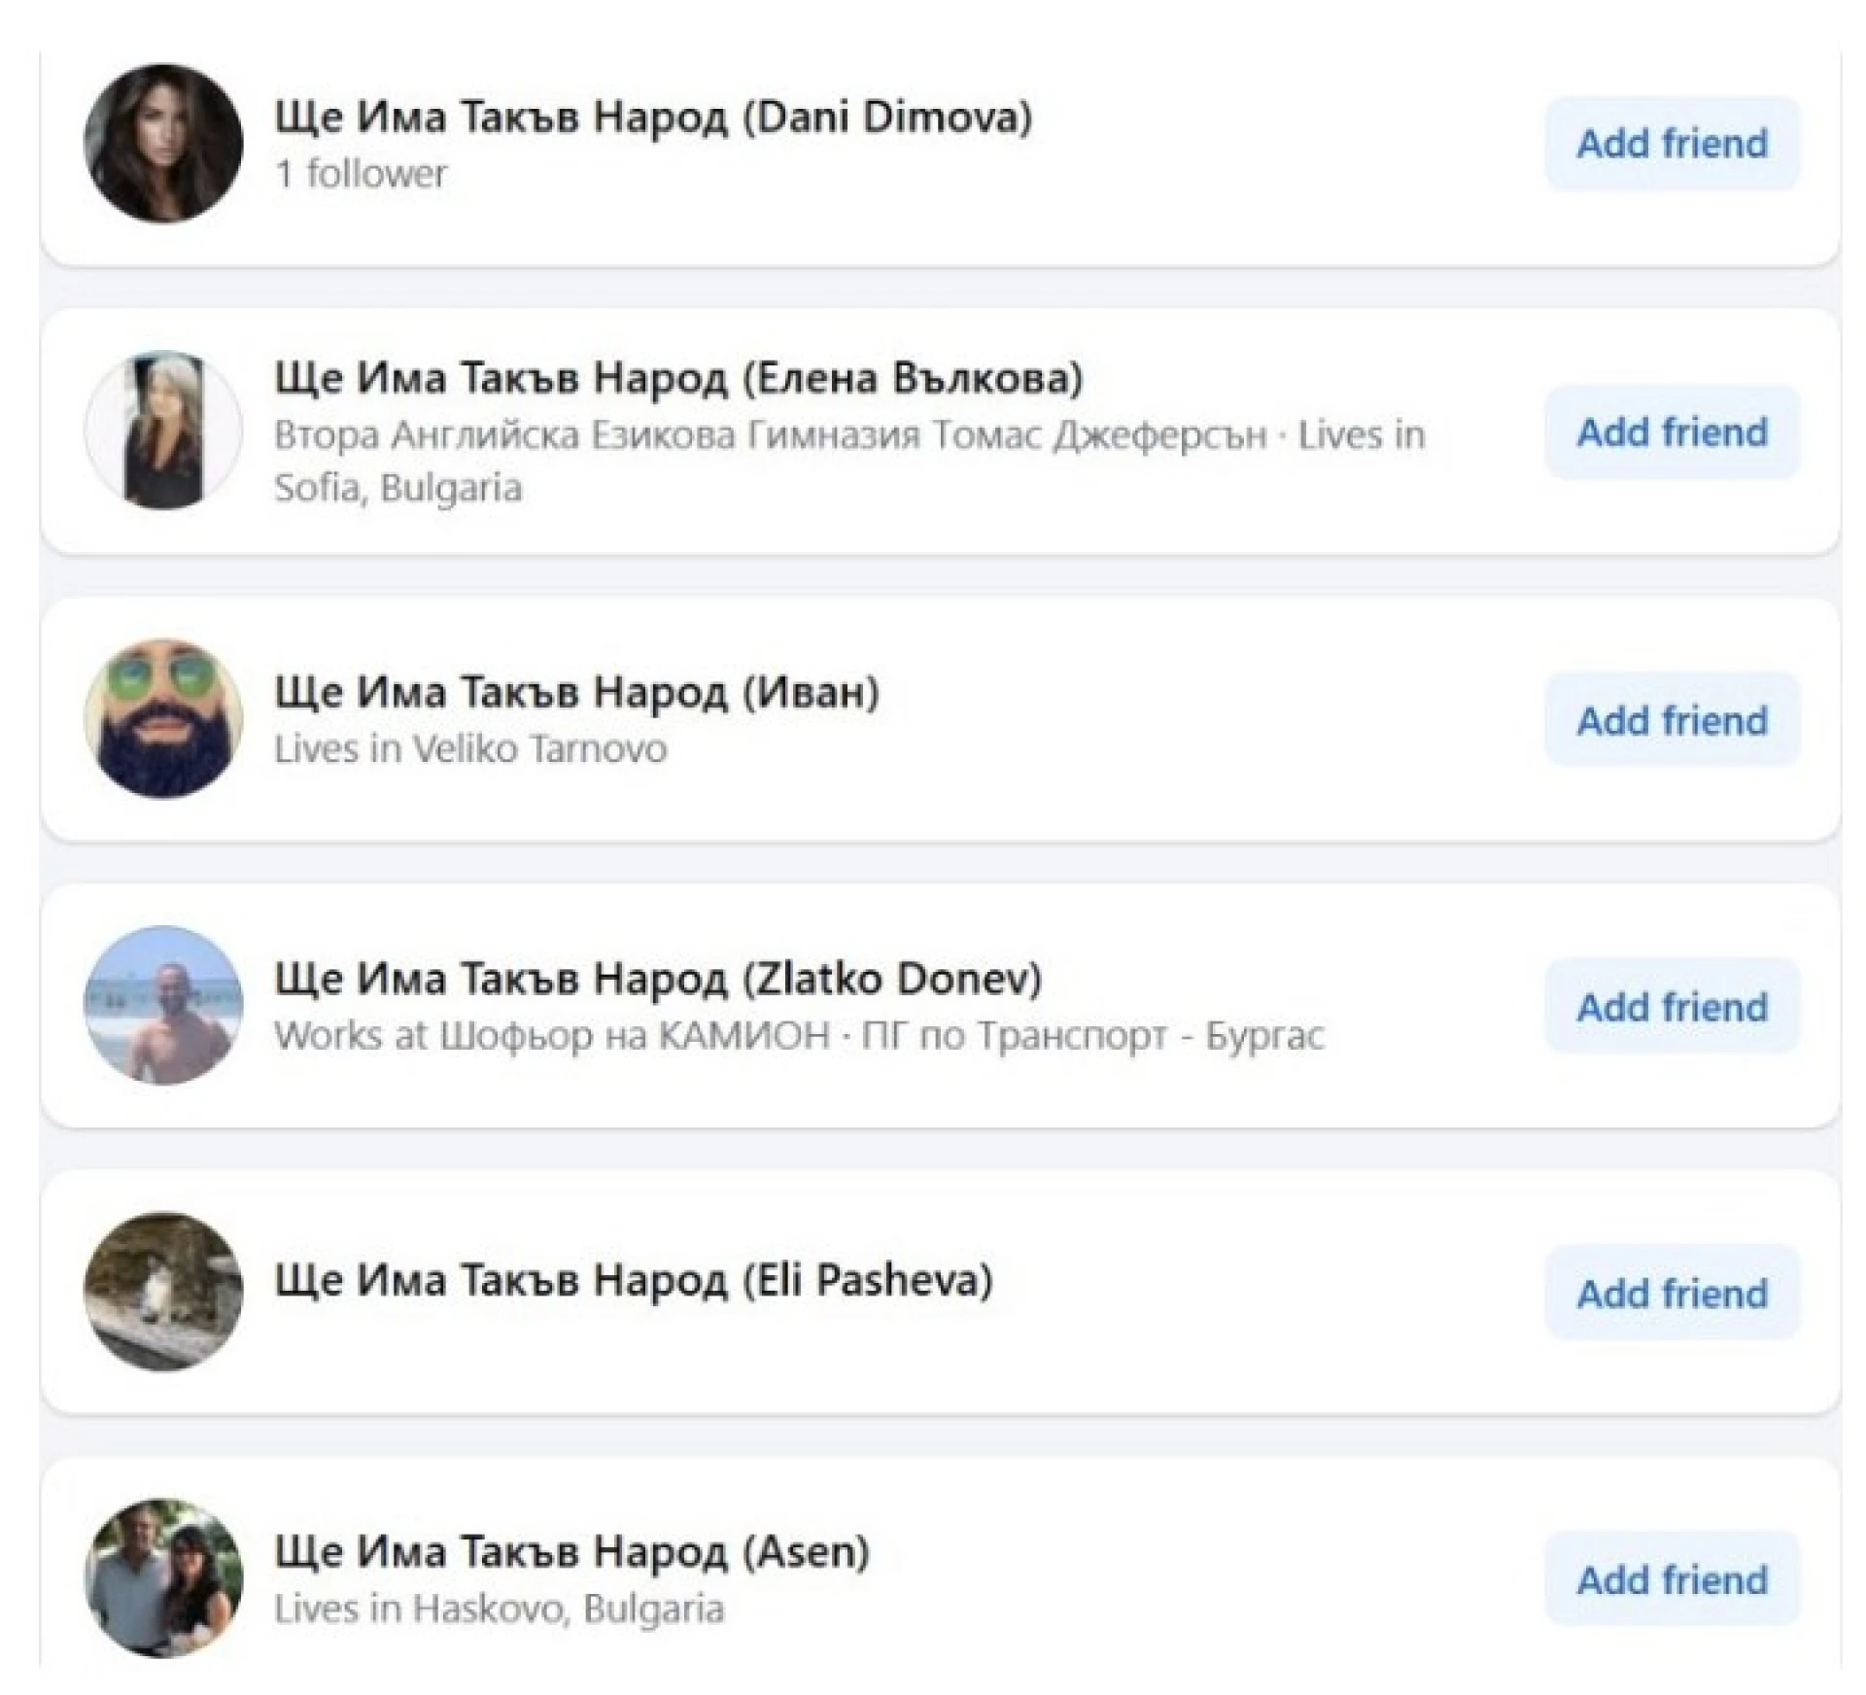Click Add friend for Dani Dimova
The height and width of the screenshot is (1695, 1866).
click(1671, 144)
